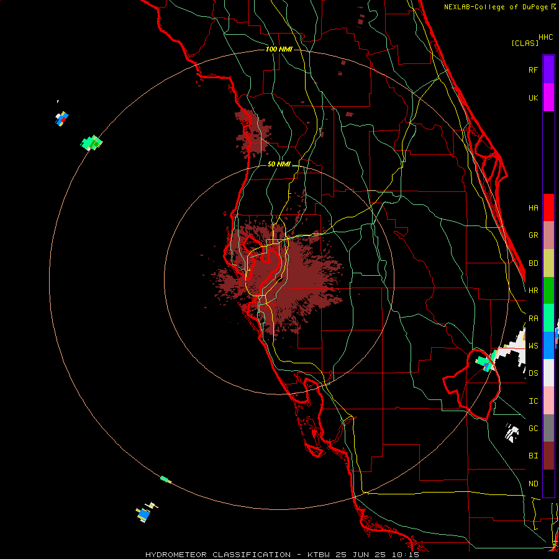
Task: Click the purple RF color swatch in legend
Action: click(x=548, y=70)
